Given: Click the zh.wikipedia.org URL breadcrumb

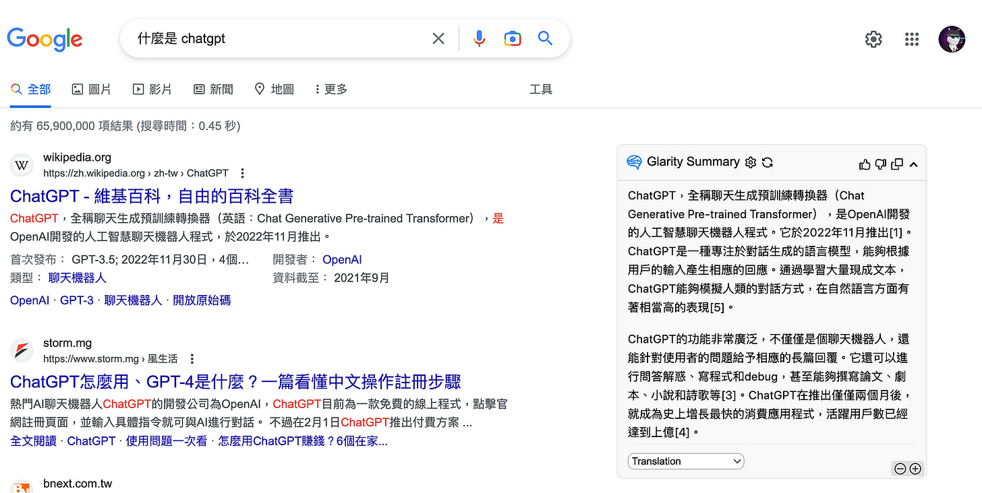Looking at the screenshot, I should click(x=136, y=173).
